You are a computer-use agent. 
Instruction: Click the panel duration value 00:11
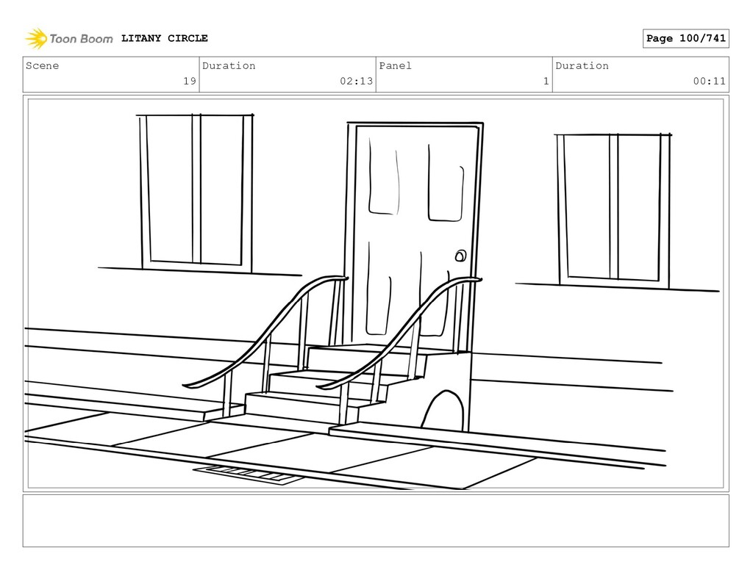tap(710, 81)
